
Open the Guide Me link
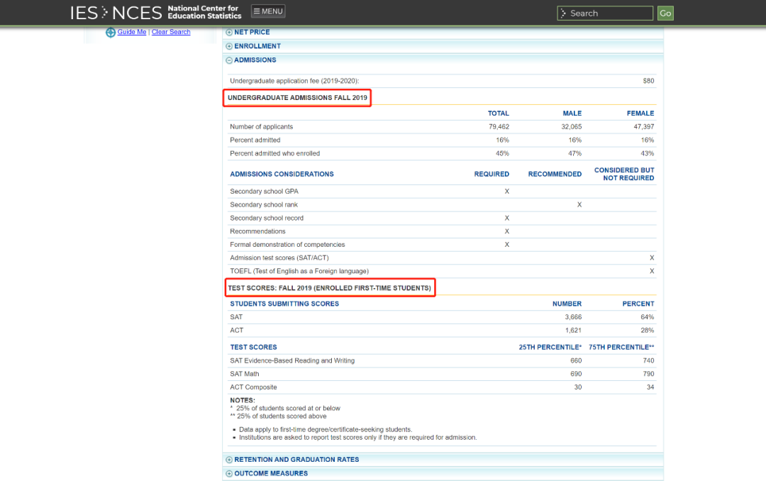(x=132, y=32)
